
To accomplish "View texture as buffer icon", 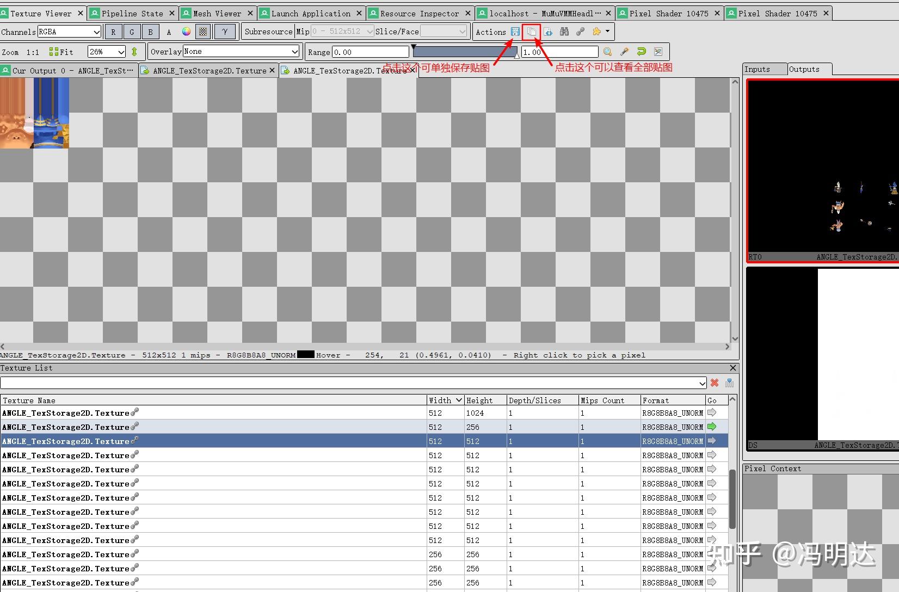I will (x=548, y=32).
